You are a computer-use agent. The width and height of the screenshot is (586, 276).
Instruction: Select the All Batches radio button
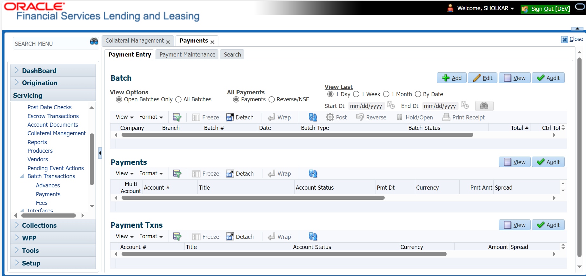[178, 99]
